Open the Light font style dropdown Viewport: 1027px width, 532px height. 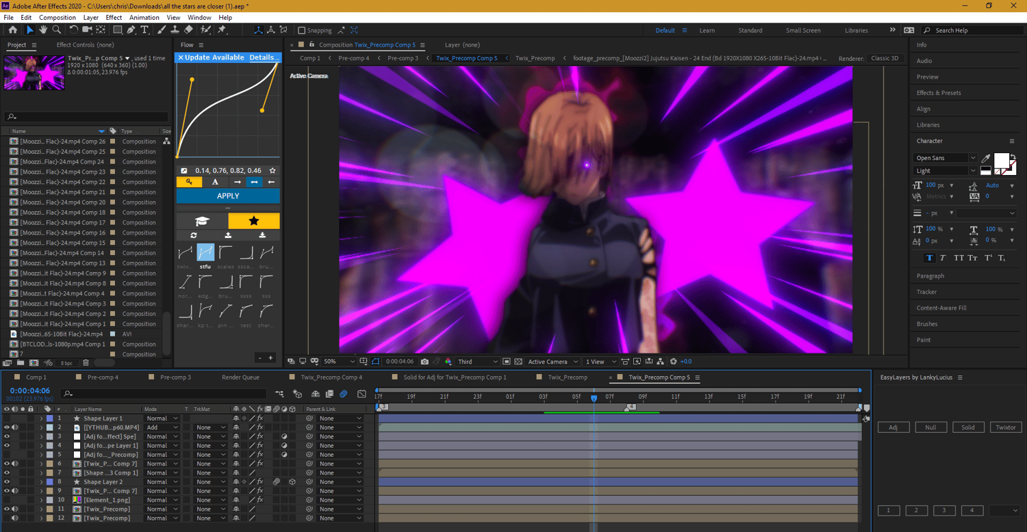[946, 171]
